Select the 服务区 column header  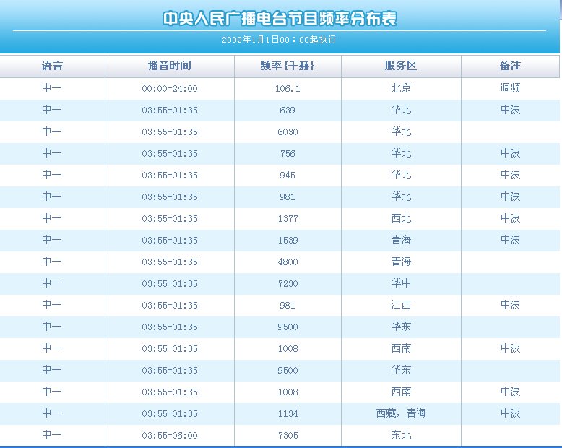pos(401,66)
